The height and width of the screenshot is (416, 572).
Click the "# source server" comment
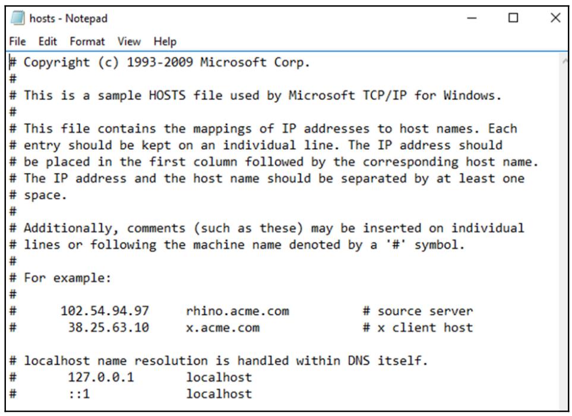click(418, 311)
